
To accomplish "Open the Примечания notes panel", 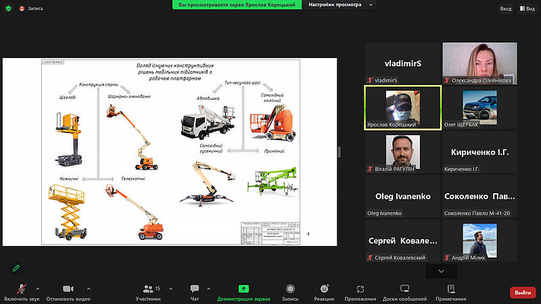I will 450,293.
